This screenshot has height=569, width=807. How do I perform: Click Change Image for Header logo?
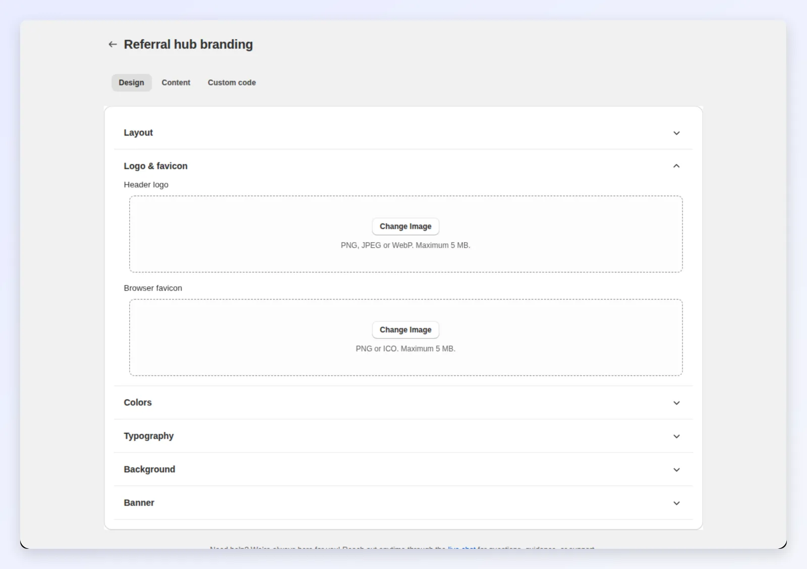406,226
